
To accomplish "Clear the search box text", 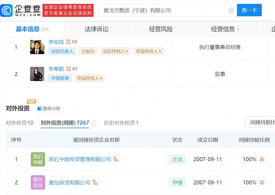I will click(x=231, y=10).
